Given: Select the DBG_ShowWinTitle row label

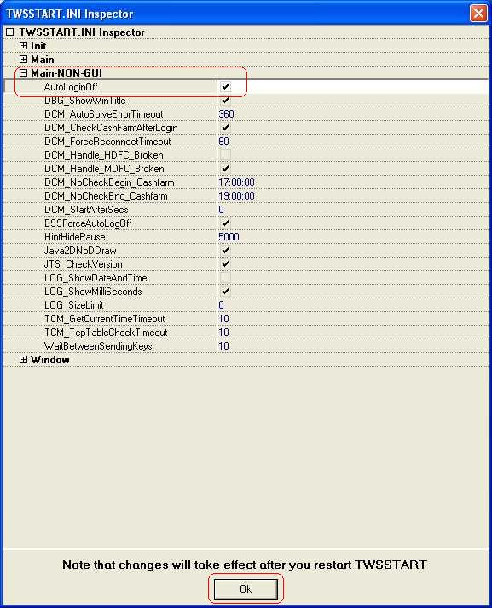Looking at the screenshot, I should click(x=85, y=101).
